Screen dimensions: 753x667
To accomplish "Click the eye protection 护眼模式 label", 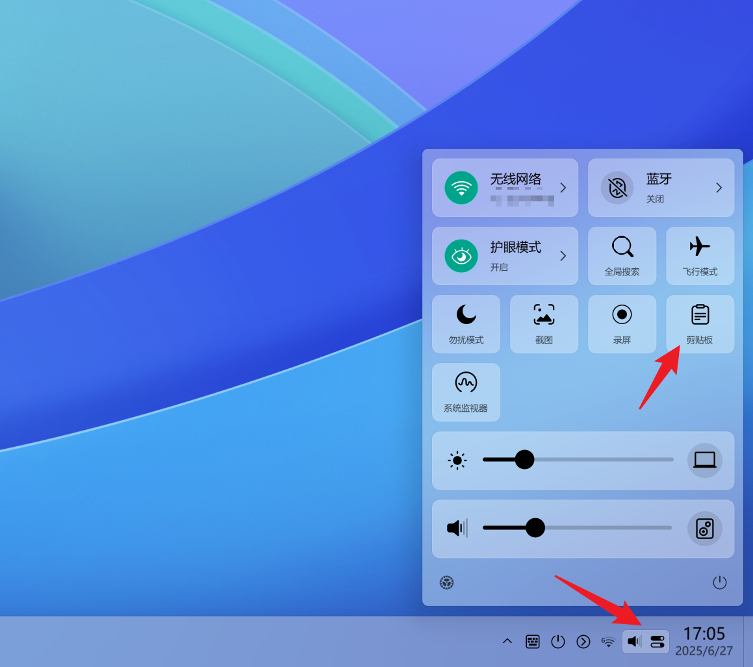I will (x=515, y=247).
